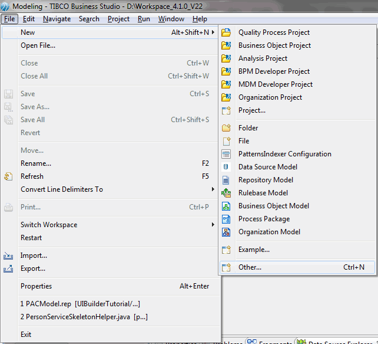Open the Search menu
Screen dimensions: 378x344
point(89,19)
